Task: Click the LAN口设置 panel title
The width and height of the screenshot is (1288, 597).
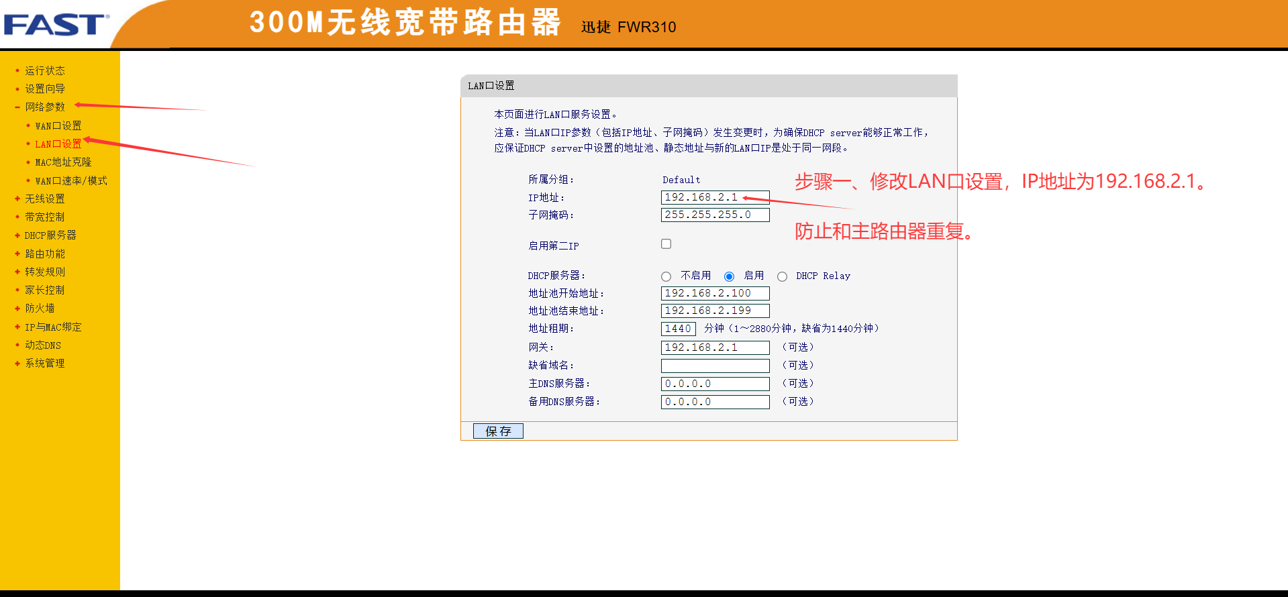Action: coord(491,86)
